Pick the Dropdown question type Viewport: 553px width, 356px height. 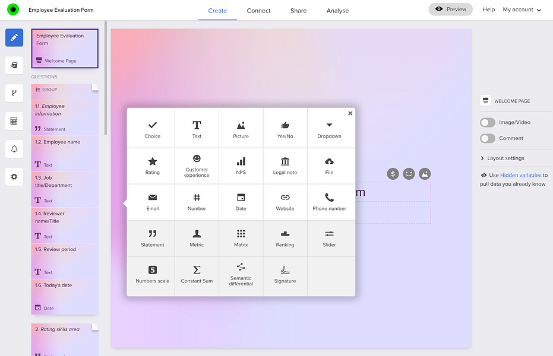point(329,128)
